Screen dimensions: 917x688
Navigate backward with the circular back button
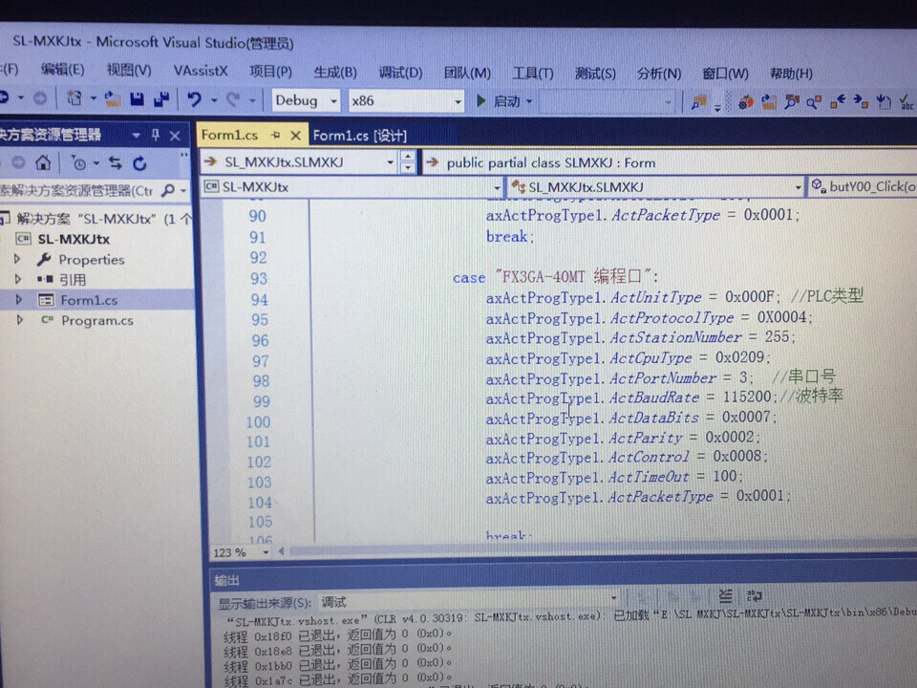(x=5, y=97)
